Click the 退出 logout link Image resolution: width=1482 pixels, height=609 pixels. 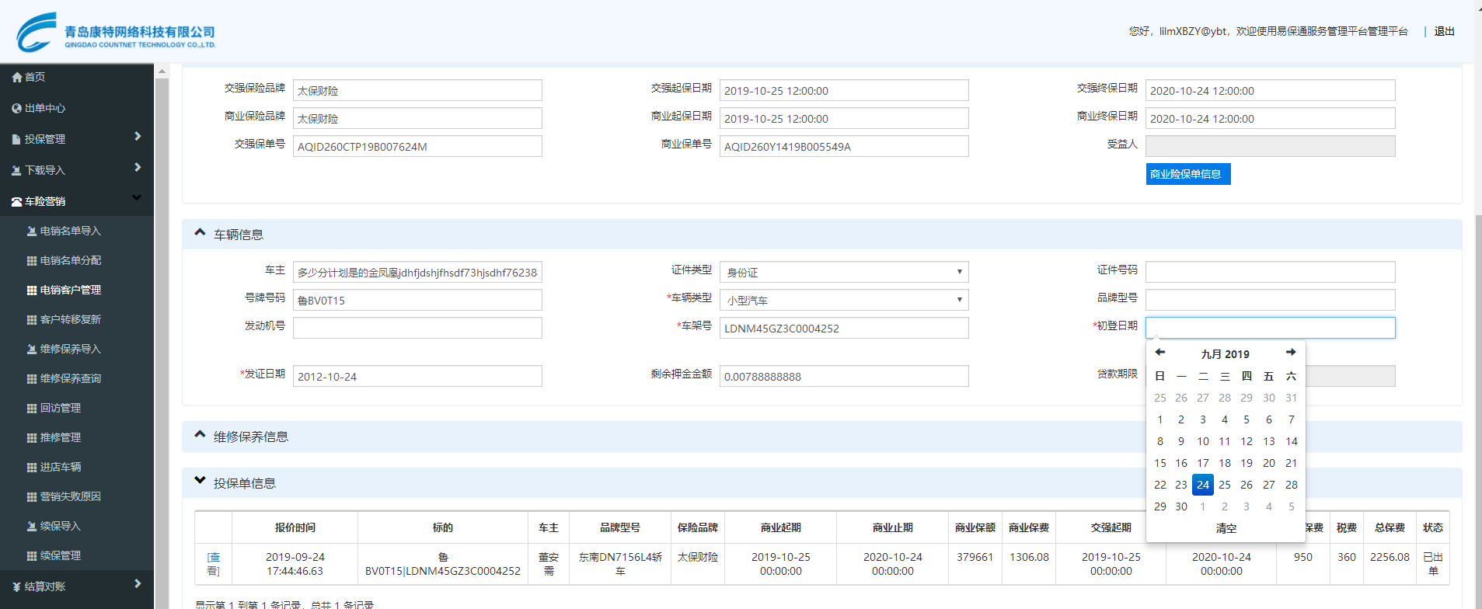[1444, 31]
